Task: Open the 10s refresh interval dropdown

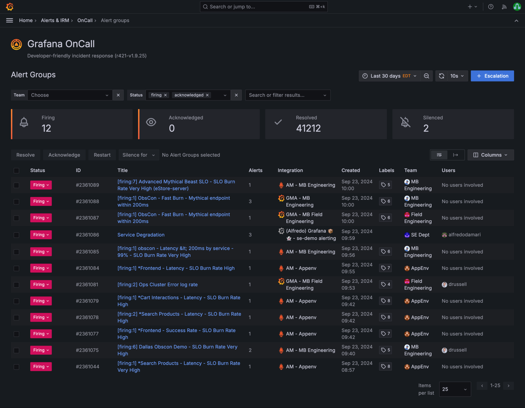Action: click(457, 76)
